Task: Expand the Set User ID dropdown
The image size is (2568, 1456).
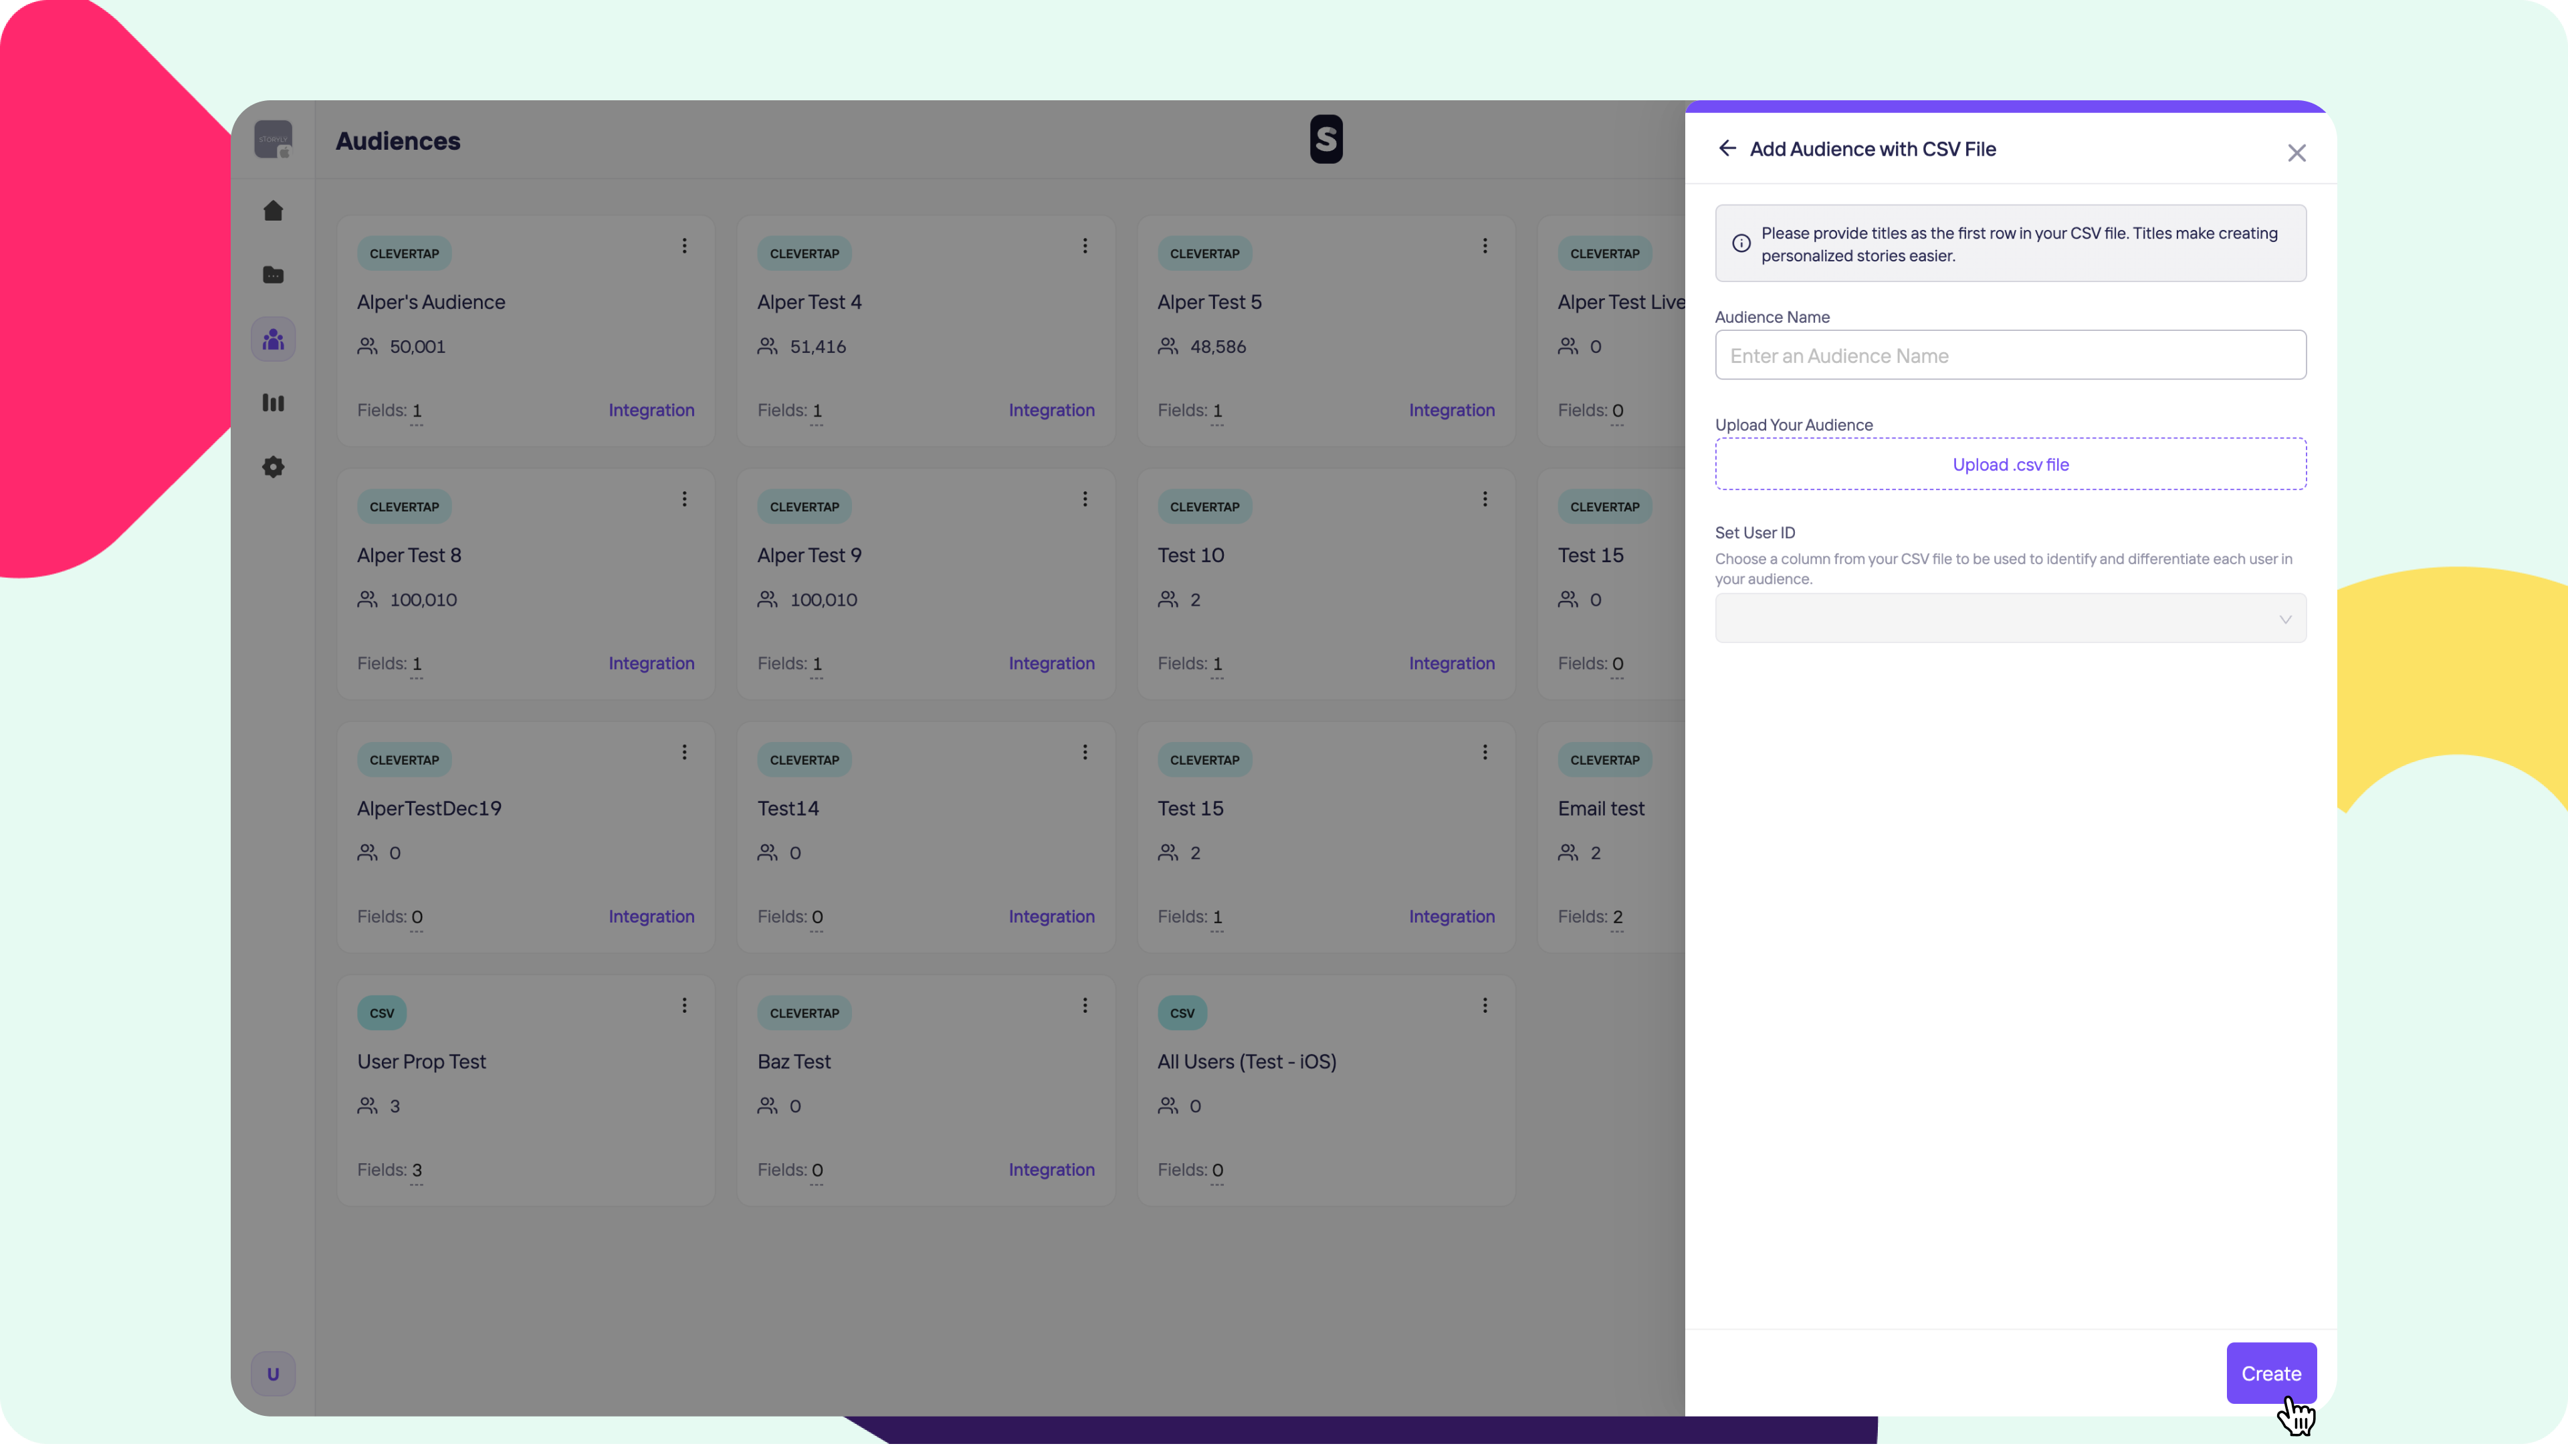Action: (x=2010, y=619)
